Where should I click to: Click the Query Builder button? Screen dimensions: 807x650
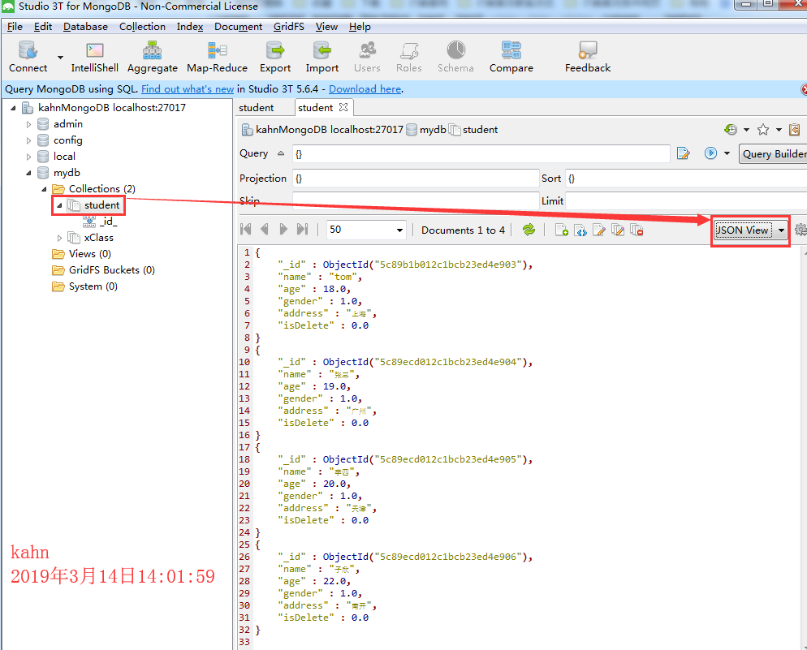tap(773, 153)
